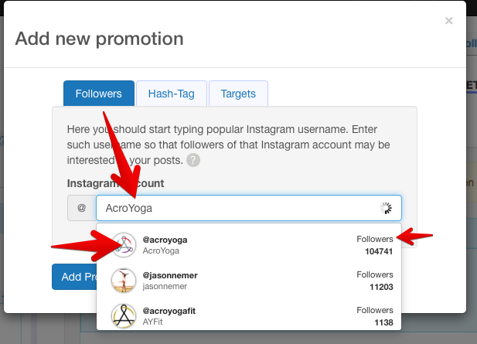Click the help question mark icon
Image resolution: width=477 pixels, height=344 pixels.
coord(193,160)
